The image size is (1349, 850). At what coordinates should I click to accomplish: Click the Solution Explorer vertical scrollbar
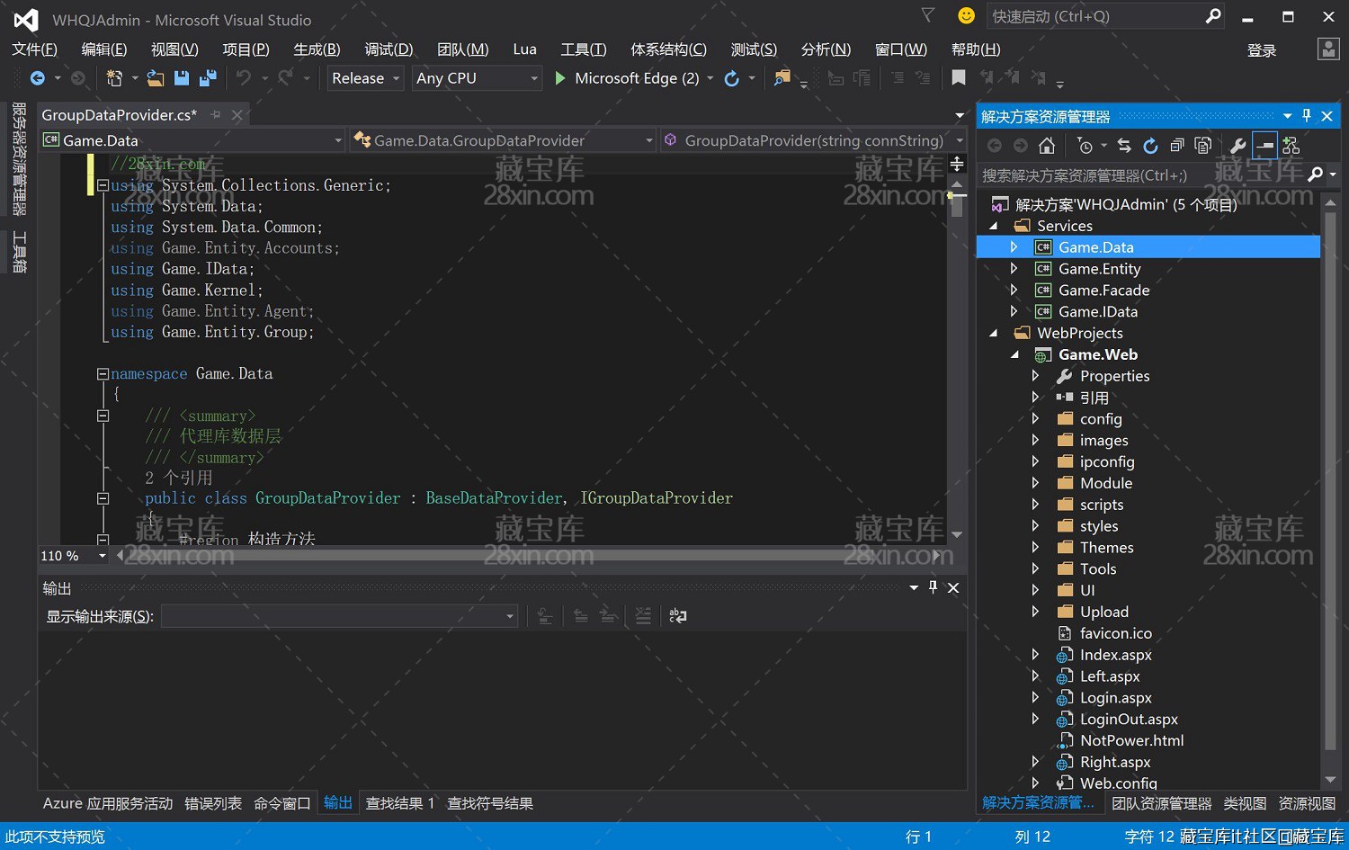1330,492
